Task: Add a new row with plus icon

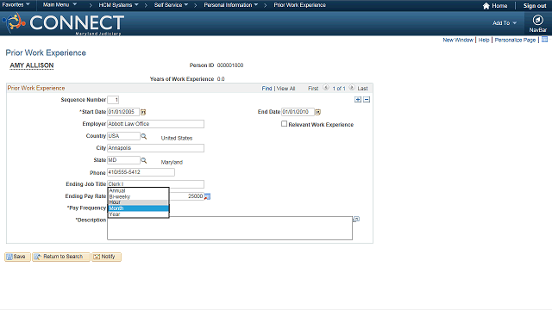Action: (x=358, y=100)
